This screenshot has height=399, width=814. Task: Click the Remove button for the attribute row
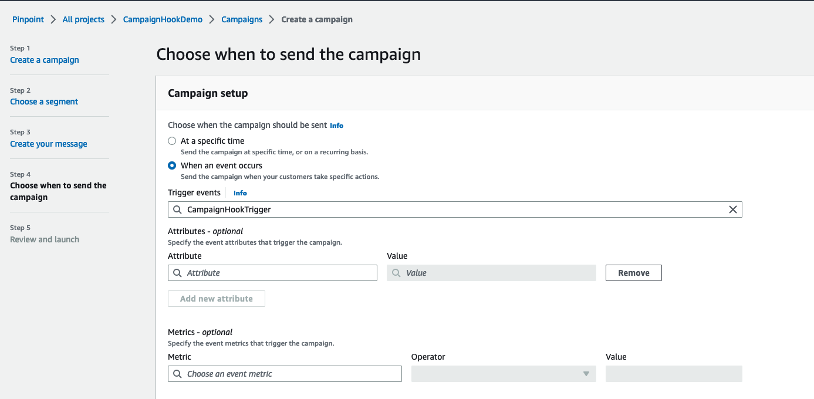tap(633, 272)
